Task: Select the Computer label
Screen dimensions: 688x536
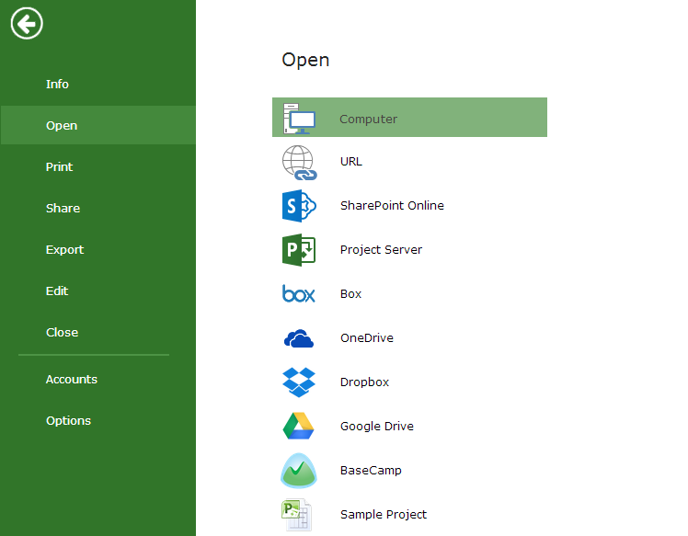Action: tap(368, 119)
